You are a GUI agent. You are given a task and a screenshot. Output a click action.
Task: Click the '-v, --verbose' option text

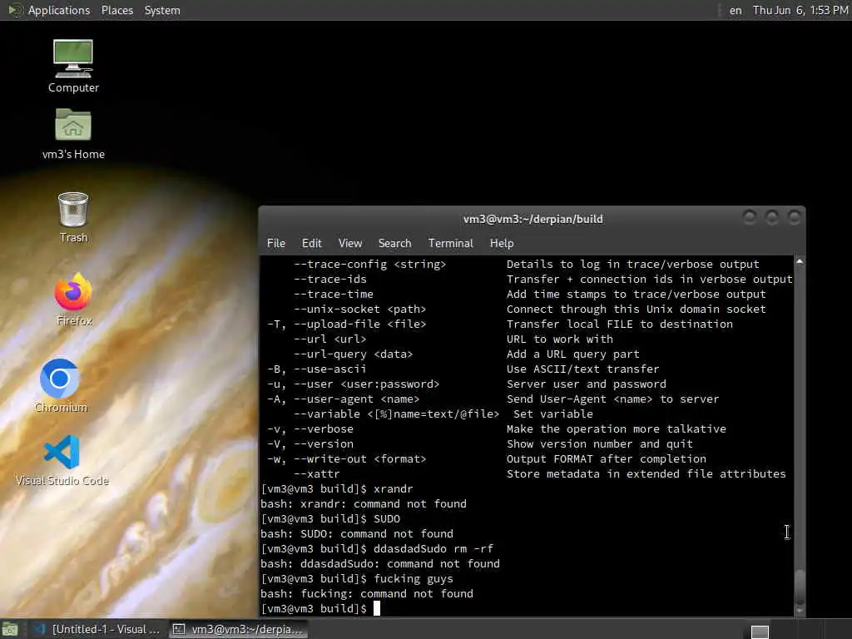310,429
